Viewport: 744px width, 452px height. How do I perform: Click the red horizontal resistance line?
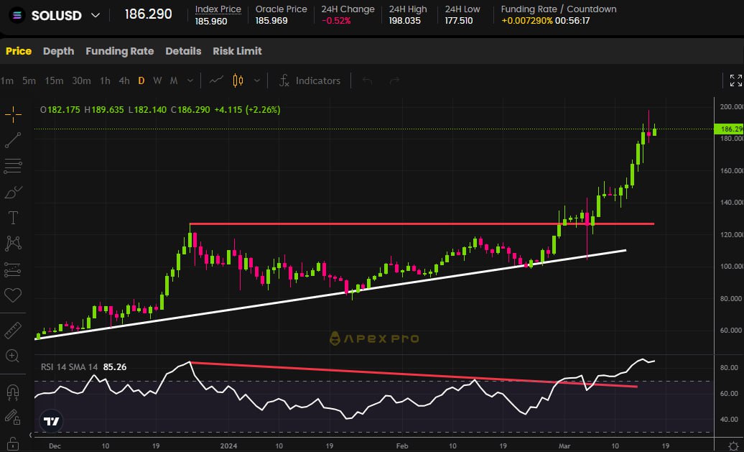[x=422, y=223]
